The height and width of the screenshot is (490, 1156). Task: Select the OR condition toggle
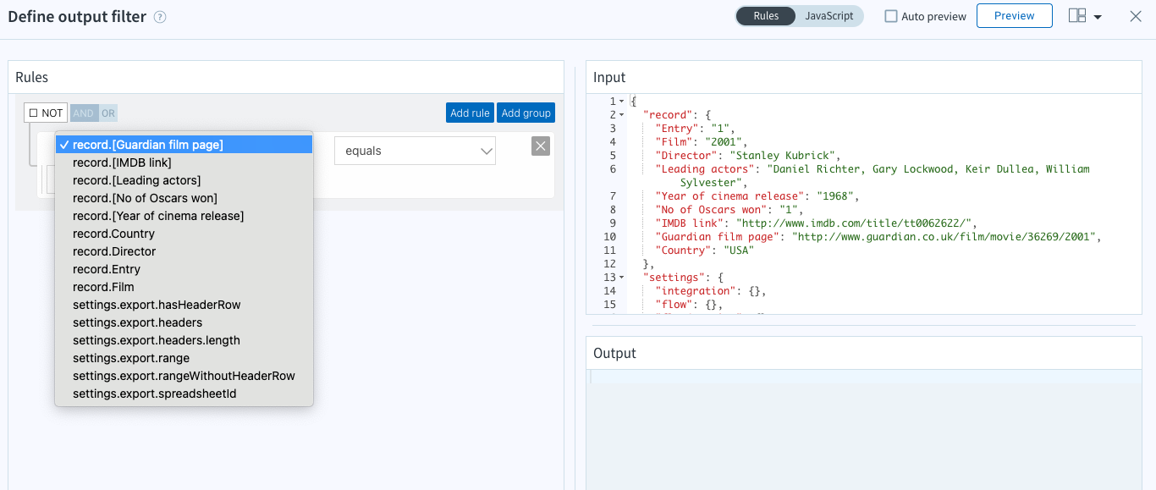coord(108,113)
